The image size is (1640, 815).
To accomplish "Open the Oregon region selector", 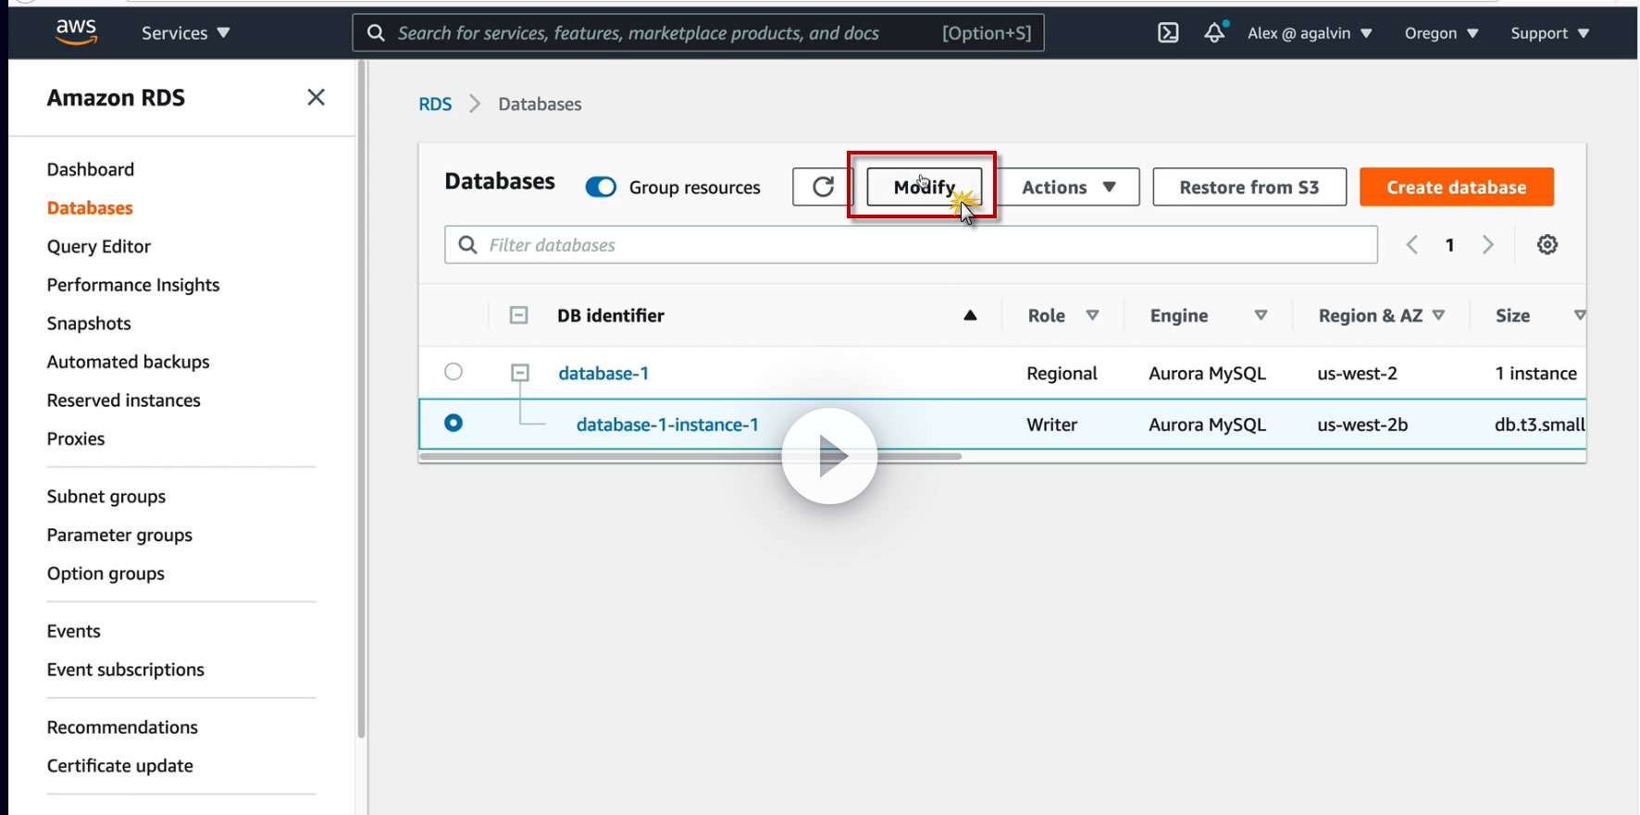I will click(x=1441, y=33).
